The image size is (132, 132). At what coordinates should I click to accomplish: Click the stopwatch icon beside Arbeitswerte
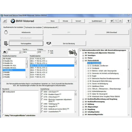6,32
